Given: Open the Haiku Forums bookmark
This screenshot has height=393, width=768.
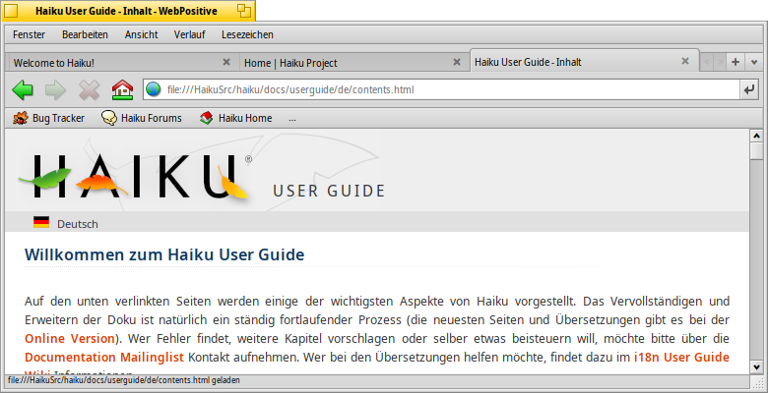Looking at the screenshot, I should 142,119.
